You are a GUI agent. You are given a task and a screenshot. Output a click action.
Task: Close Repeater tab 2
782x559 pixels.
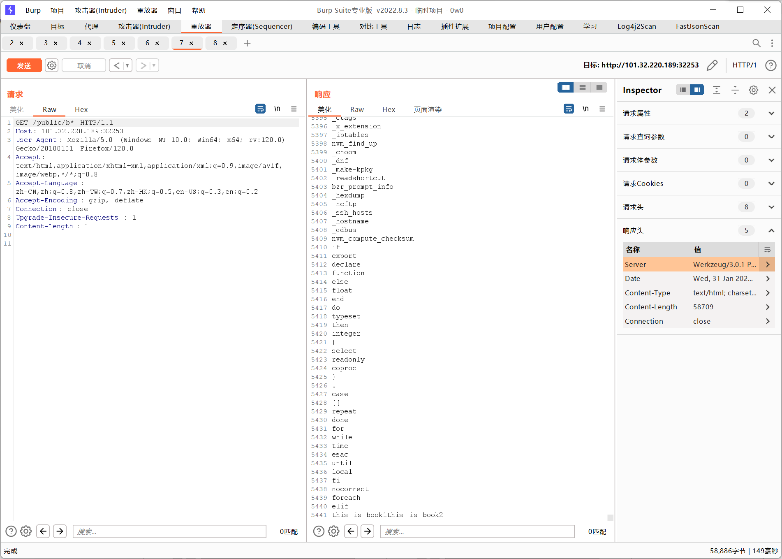point(21,43)
